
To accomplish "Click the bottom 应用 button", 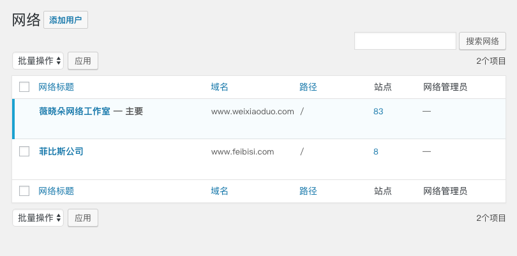I will [83, 218].
